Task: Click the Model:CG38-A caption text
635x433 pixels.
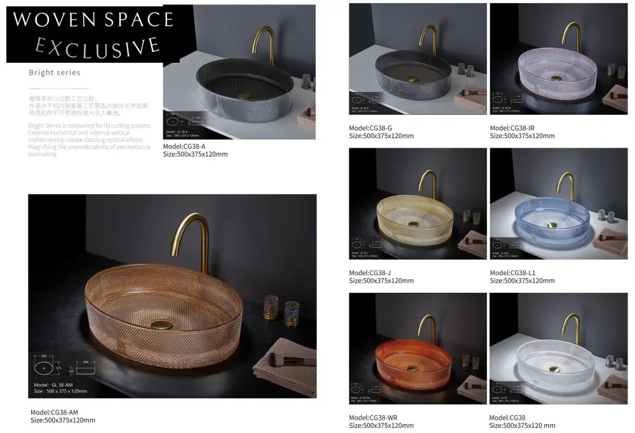Action: tap(184, 146)
